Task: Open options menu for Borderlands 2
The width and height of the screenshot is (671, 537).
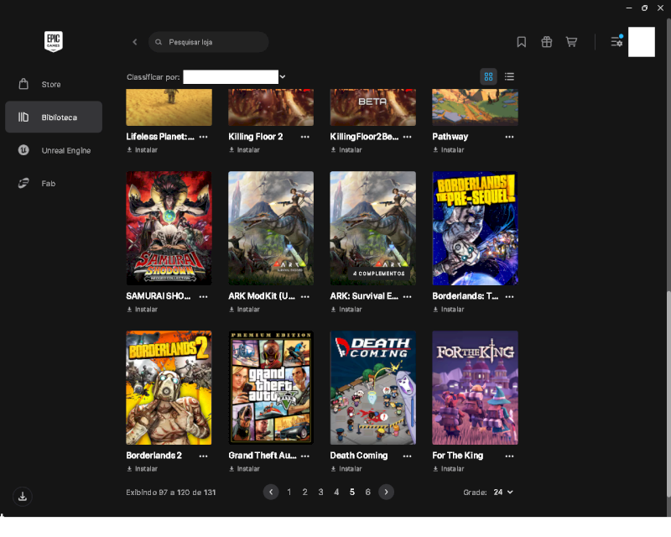Action: [x=203, y=456]
